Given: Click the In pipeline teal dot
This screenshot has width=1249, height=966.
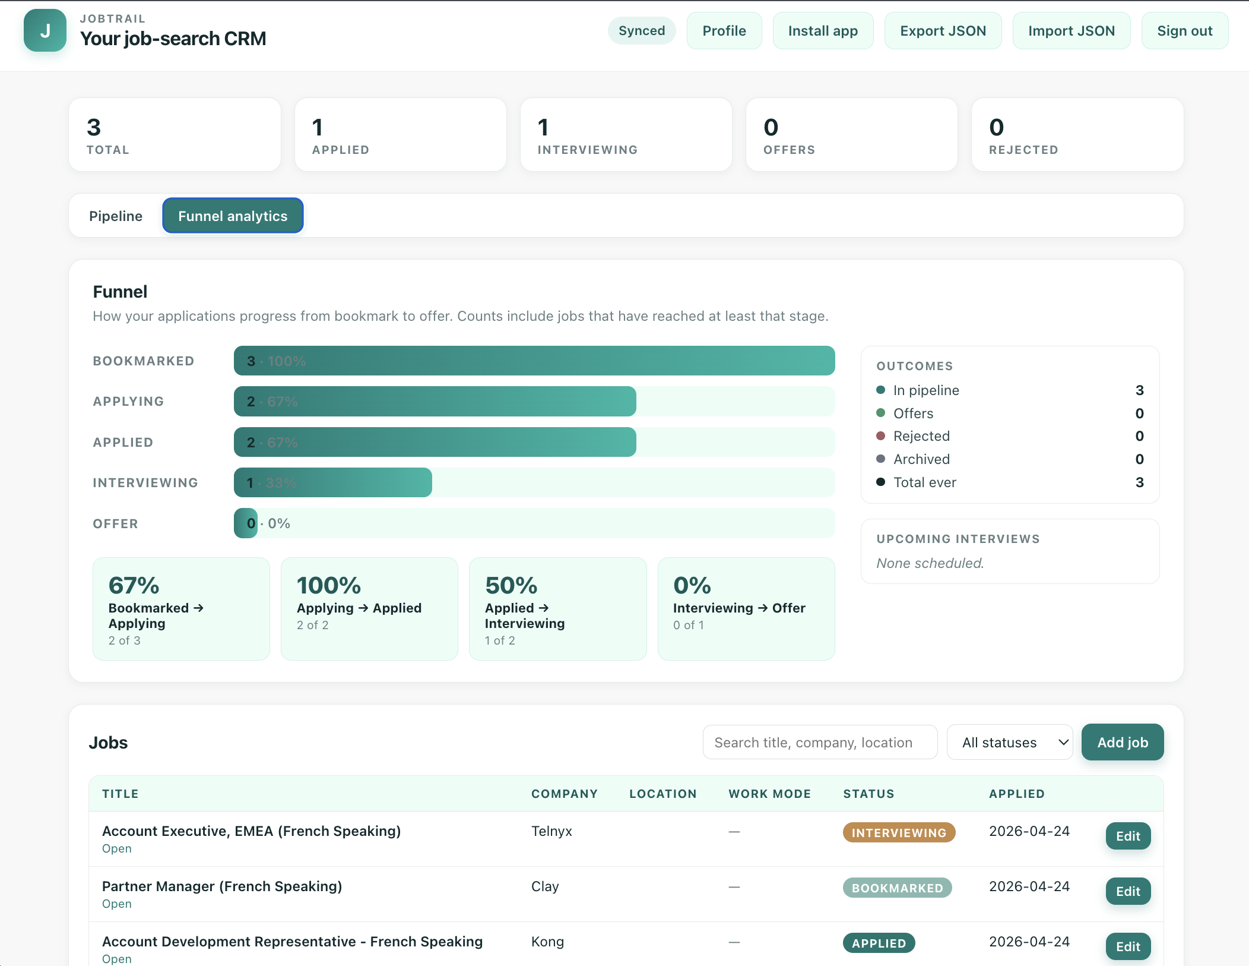Looking at the screenshot, I should (881, 390).
